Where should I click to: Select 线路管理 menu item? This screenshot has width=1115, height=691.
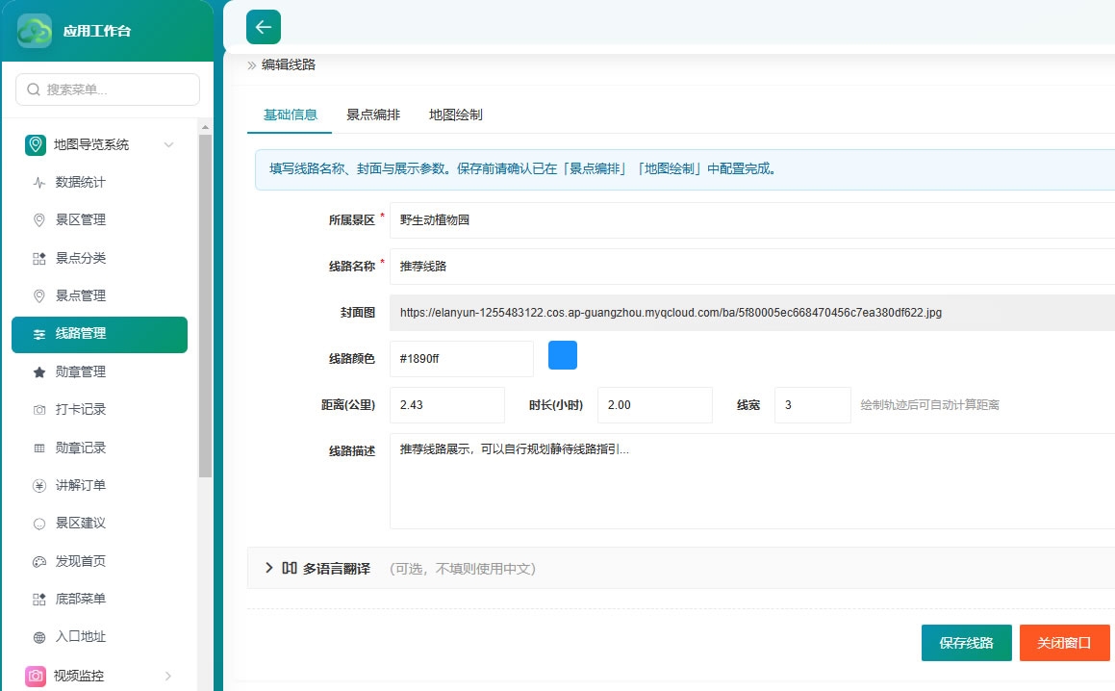(99, 335)
